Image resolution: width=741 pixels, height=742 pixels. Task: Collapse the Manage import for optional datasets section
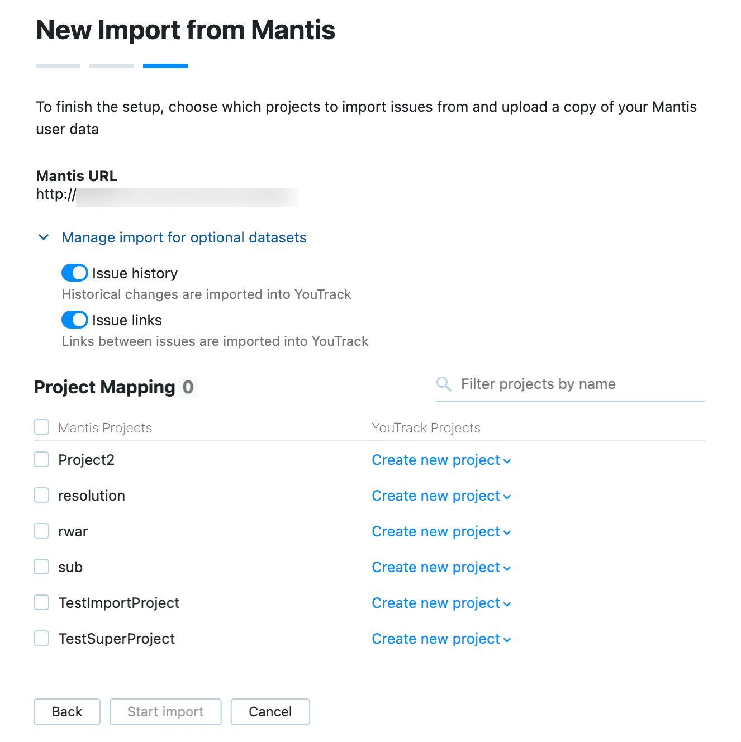[x=44, y=237]
